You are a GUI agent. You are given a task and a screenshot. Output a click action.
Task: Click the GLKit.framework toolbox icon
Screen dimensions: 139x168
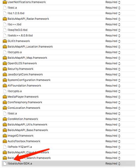(5, 41)
